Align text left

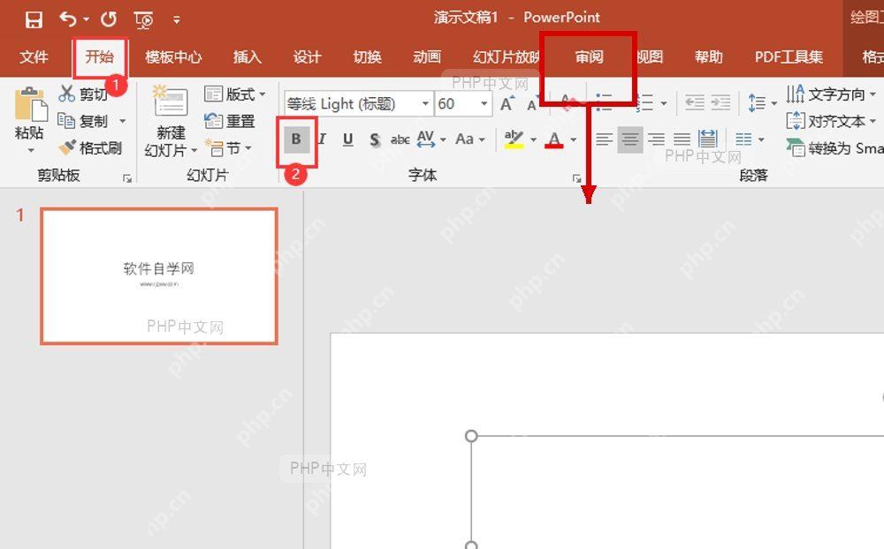604,139
